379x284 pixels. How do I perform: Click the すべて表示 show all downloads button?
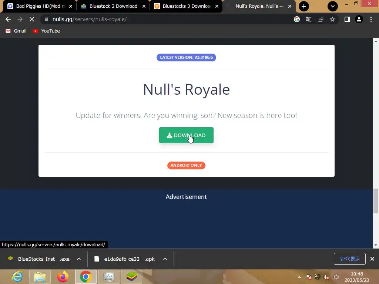click(349, 259)
